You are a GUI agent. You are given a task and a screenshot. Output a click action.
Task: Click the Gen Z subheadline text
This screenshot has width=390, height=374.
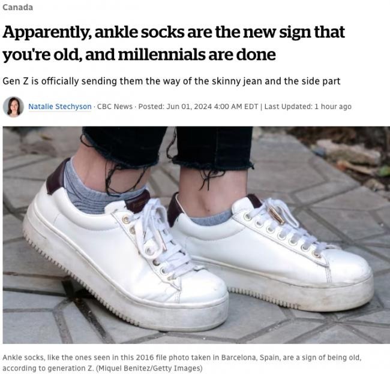172,82
